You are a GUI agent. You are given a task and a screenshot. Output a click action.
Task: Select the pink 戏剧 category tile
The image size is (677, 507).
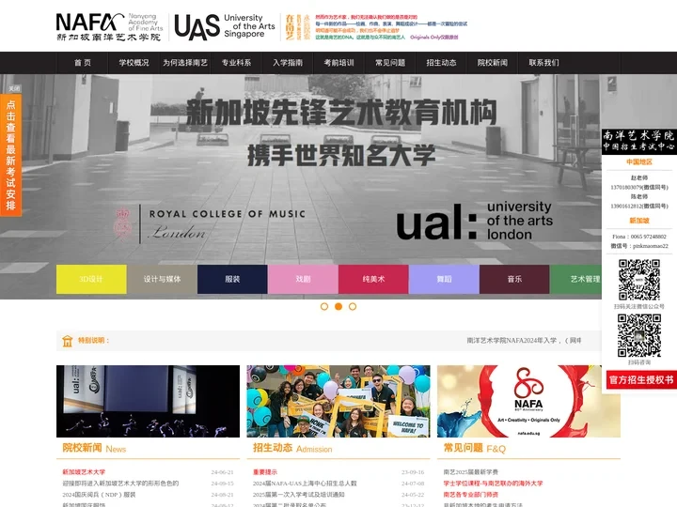(303, 280)
